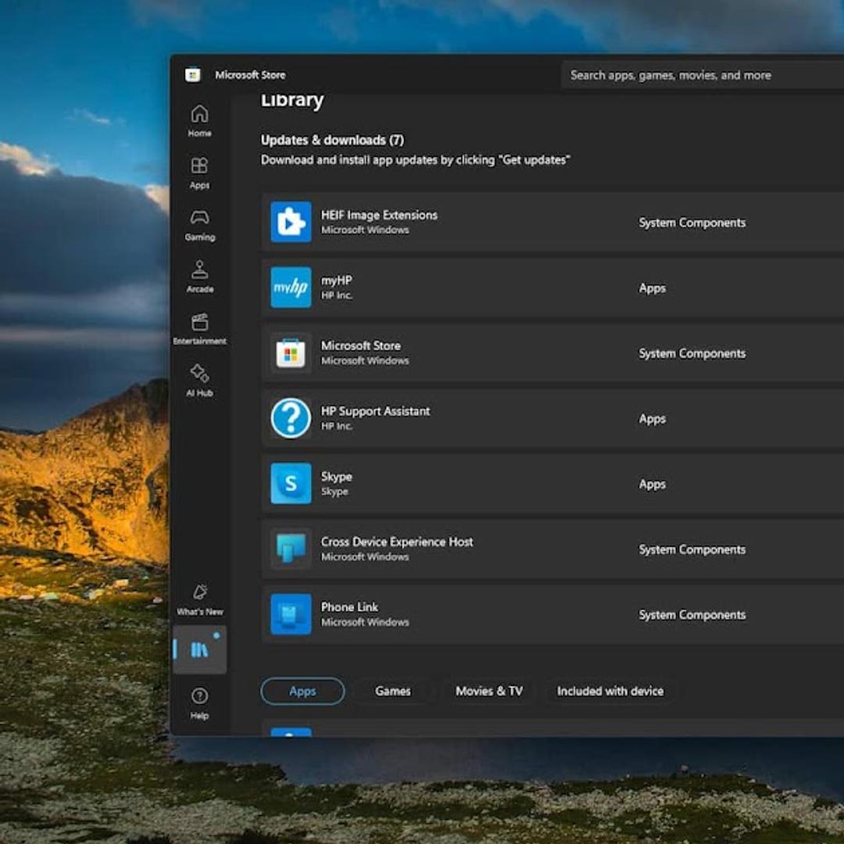Click the myHP app icon
This screenshot has height=844, width=844.
pos(291,288)
